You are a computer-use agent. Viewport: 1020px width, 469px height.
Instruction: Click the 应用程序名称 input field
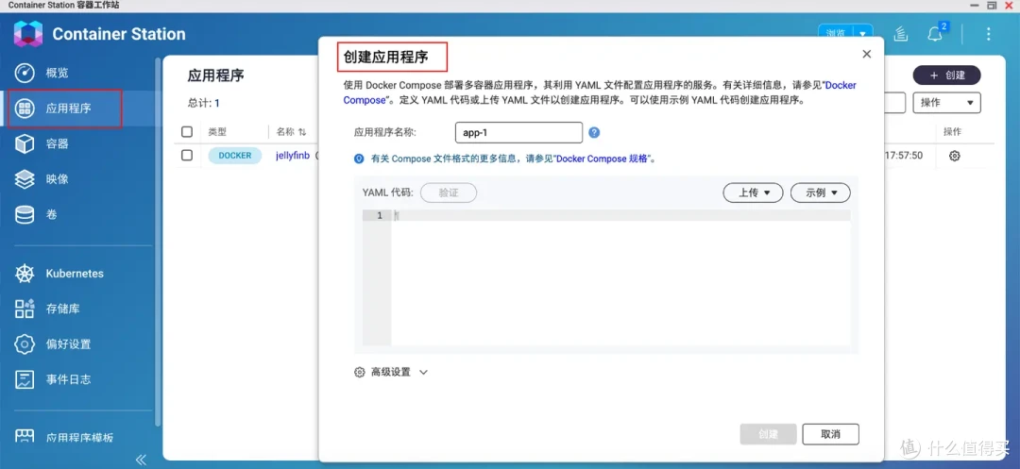pyautogui.click(x=518, y=132)
